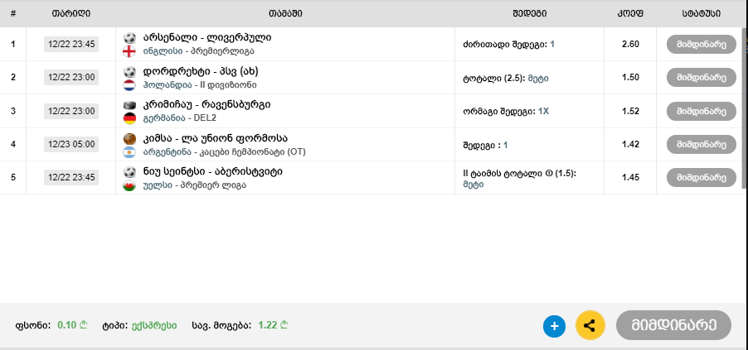Click possible win amount 1.22
748x350 pixels.
273,325
